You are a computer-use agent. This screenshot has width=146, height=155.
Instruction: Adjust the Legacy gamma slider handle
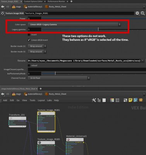[x=98, y=29]
